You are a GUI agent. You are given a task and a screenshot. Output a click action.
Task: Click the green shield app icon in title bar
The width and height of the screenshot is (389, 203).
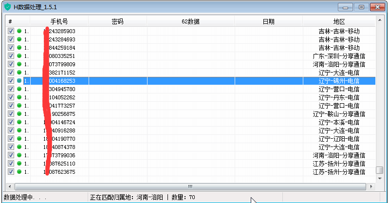coord(7,7)
